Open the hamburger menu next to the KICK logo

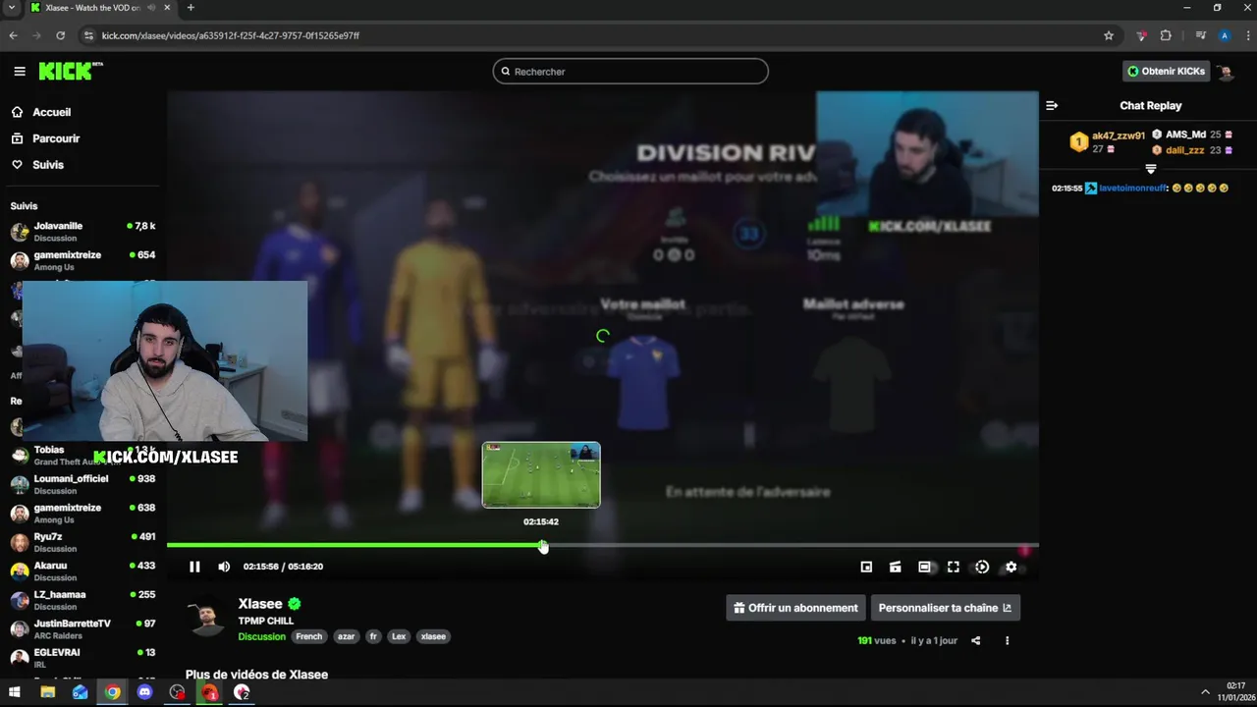click(20, 71)
